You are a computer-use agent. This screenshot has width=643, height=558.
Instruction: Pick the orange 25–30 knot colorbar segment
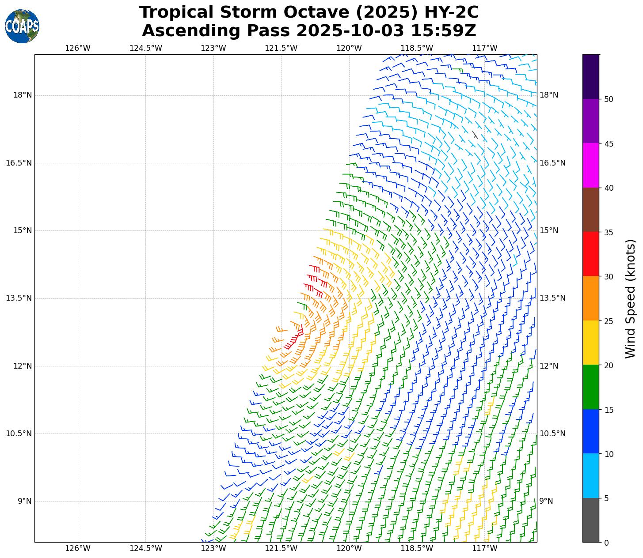[x=590, y=298]
